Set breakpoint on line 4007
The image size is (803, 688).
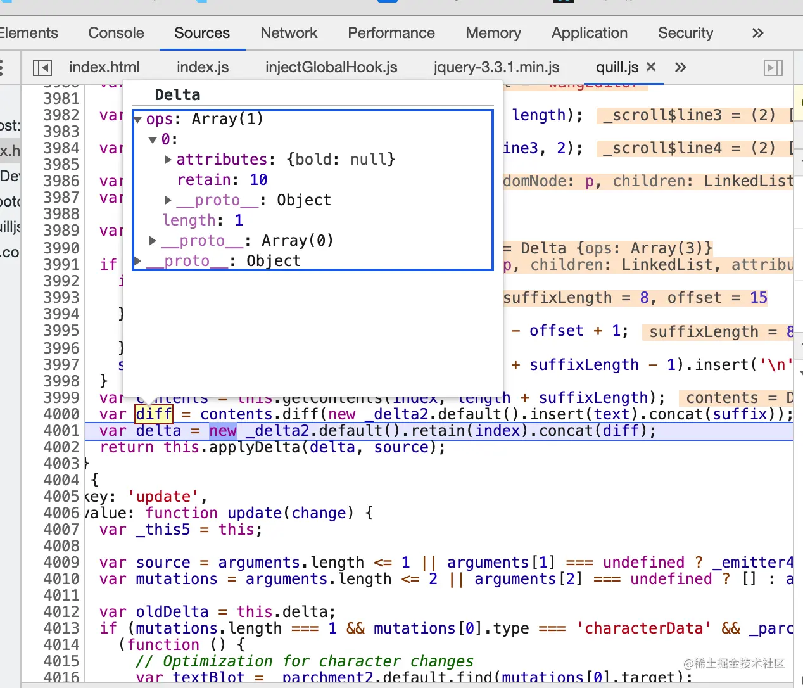tap(61, 530)
